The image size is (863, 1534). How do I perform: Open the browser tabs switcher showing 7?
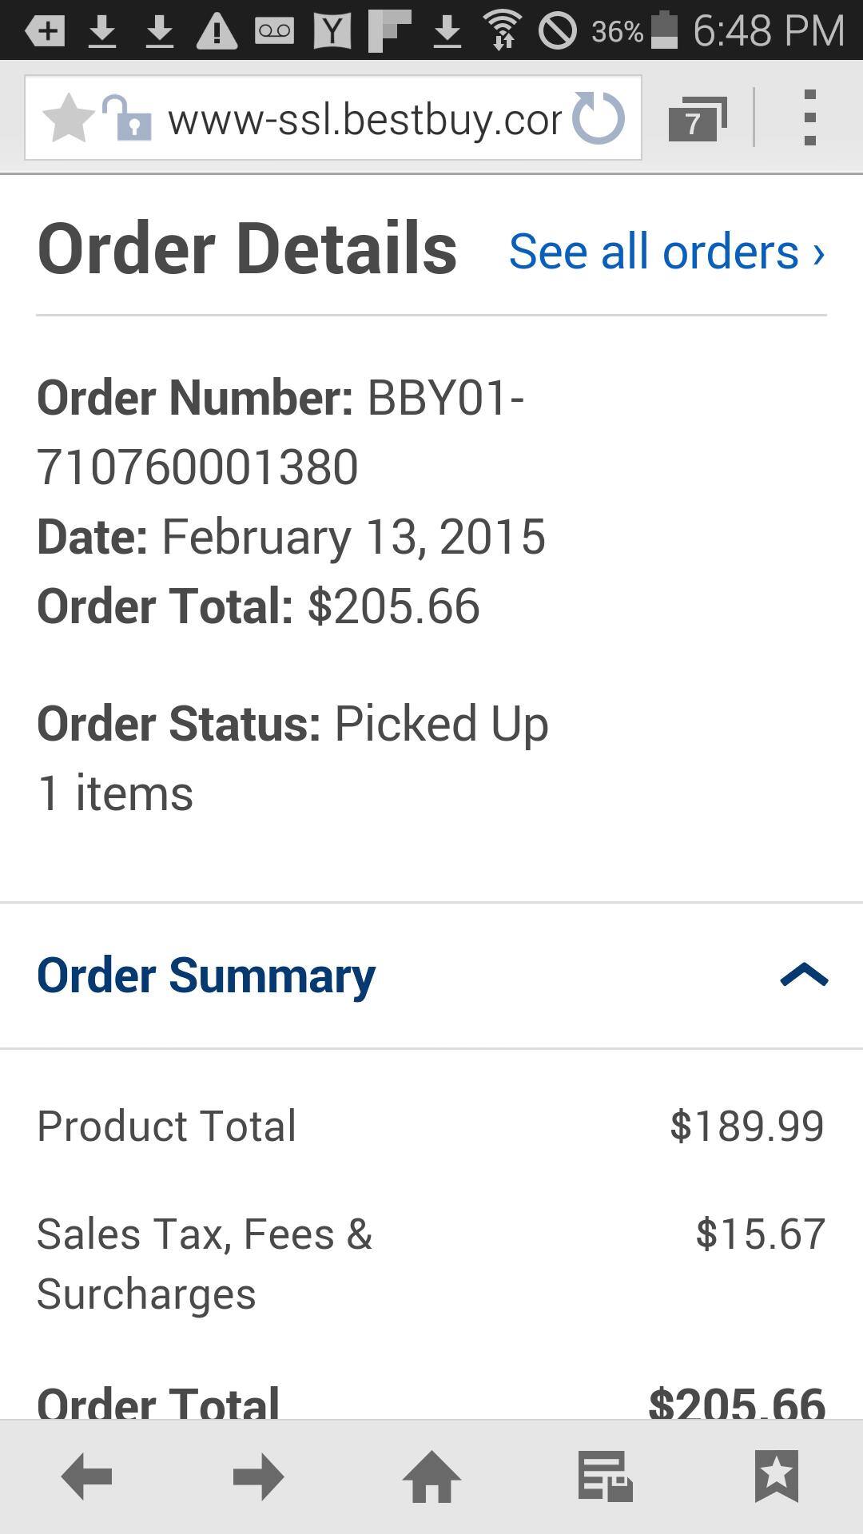[697, 119]
